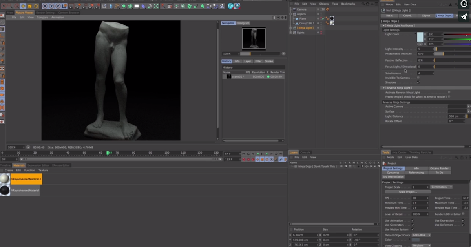471x247 pixels.
Task: Toggle the Use Animation checkbox
Action: coord(413,220)
